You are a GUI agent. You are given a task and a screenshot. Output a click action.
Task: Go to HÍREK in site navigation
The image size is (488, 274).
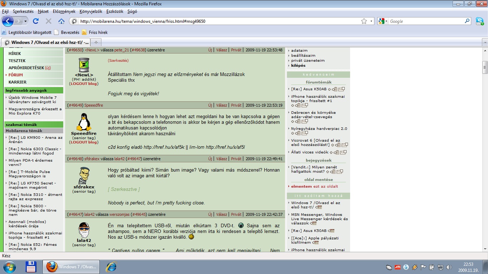coord(15,54)
